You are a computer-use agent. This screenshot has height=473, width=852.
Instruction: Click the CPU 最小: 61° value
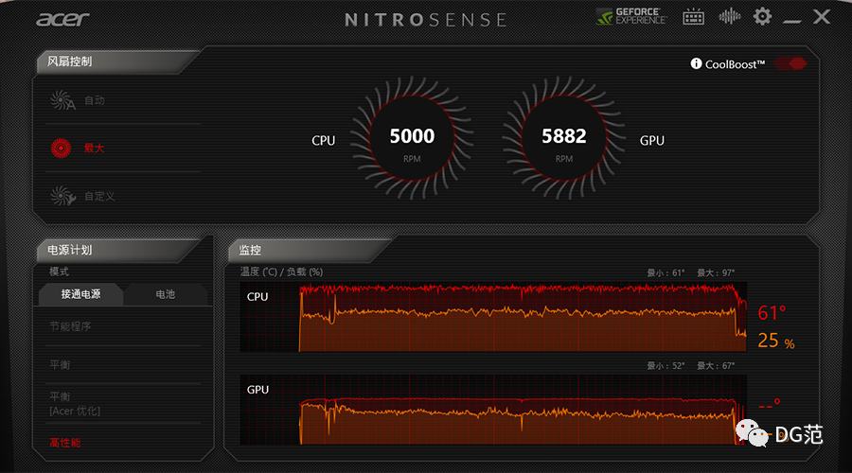666,272
